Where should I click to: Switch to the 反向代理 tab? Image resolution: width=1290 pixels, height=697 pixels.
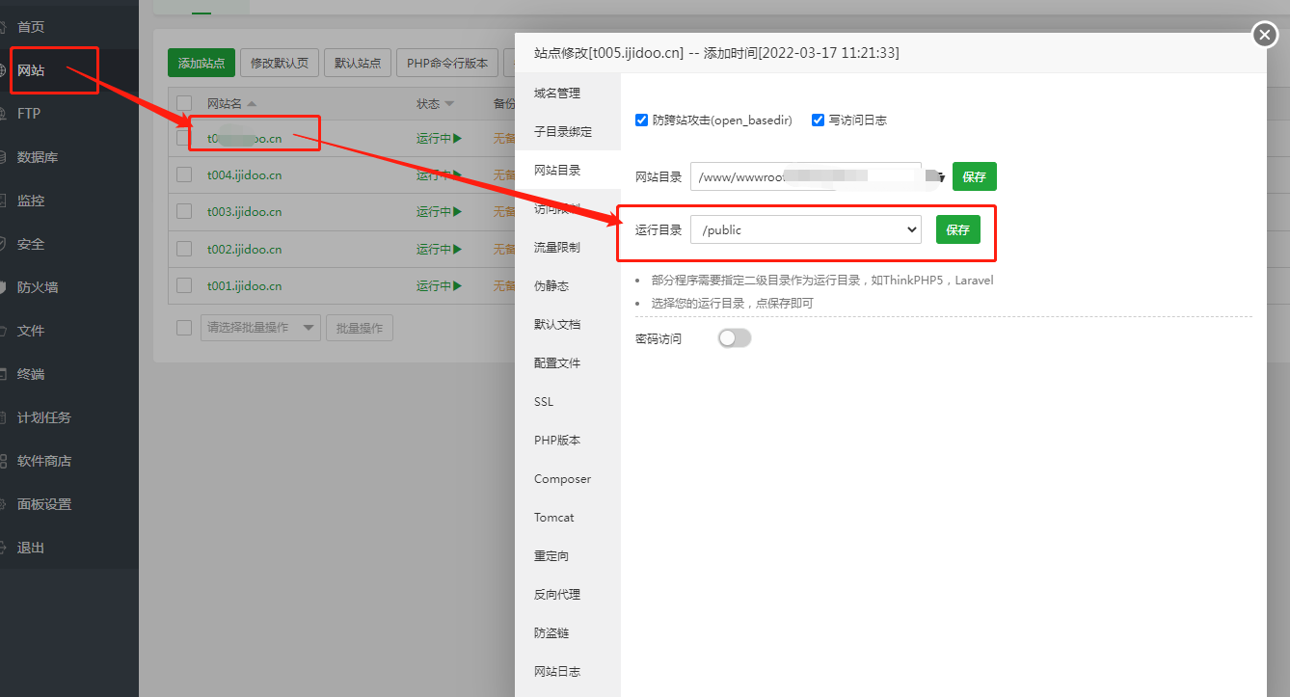pyautogui.click(x=568, y=594)
